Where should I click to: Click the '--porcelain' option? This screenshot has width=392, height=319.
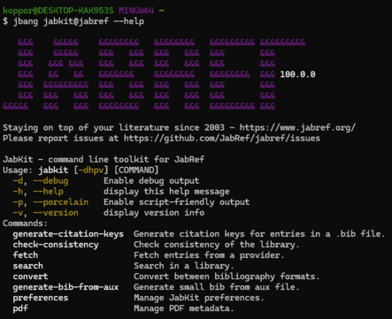point(60,202)
